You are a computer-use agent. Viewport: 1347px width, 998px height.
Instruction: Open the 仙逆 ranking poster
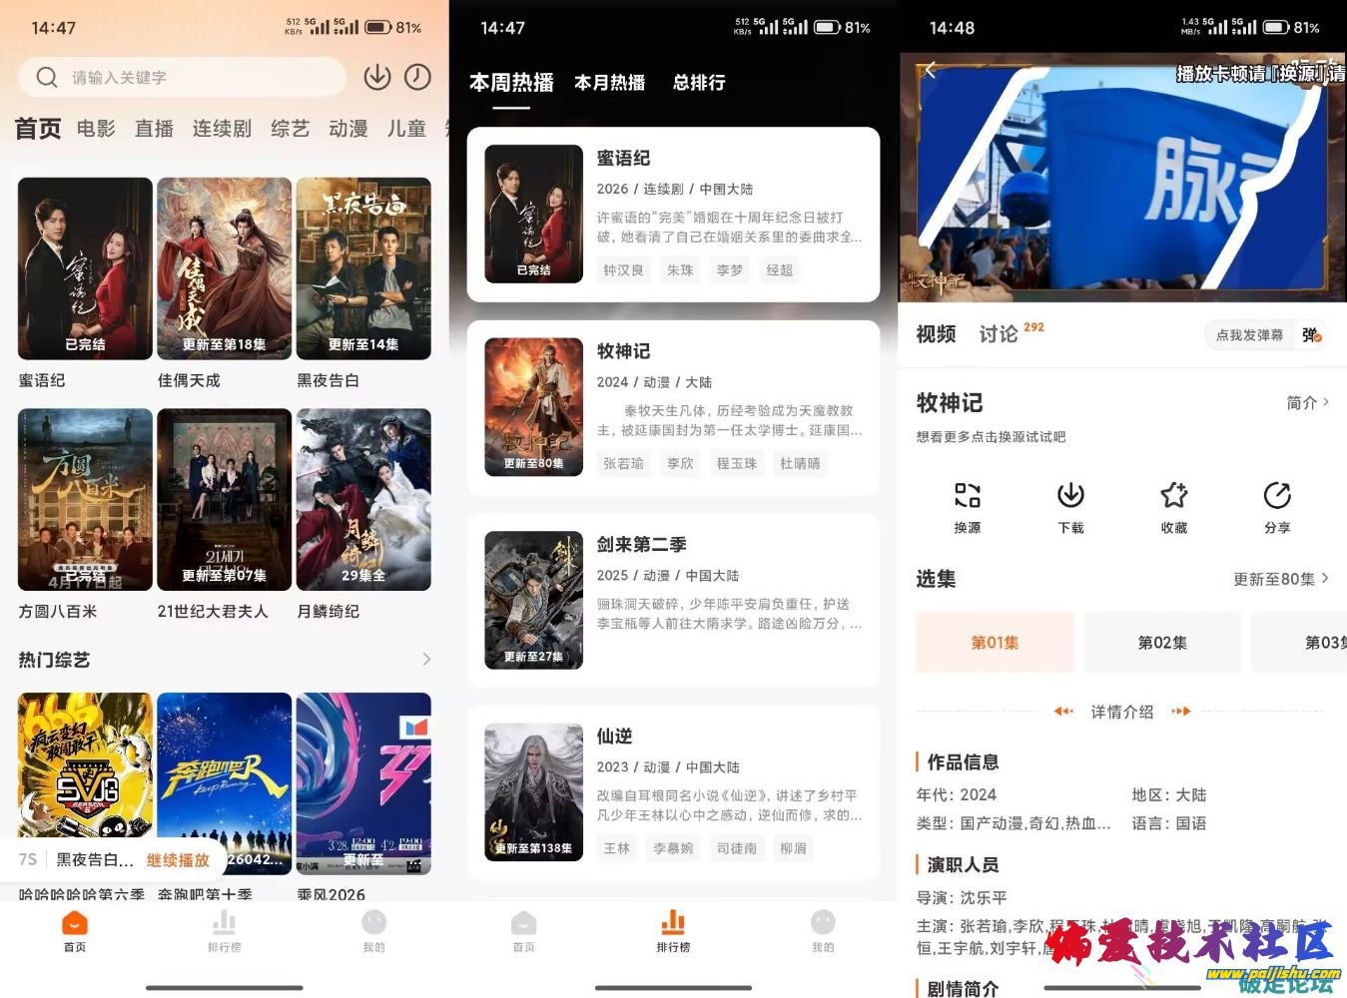pyautogui.click(x=533, y=792)
